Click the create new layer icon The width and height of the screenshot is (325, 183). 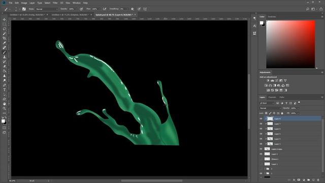pos(313,180)
